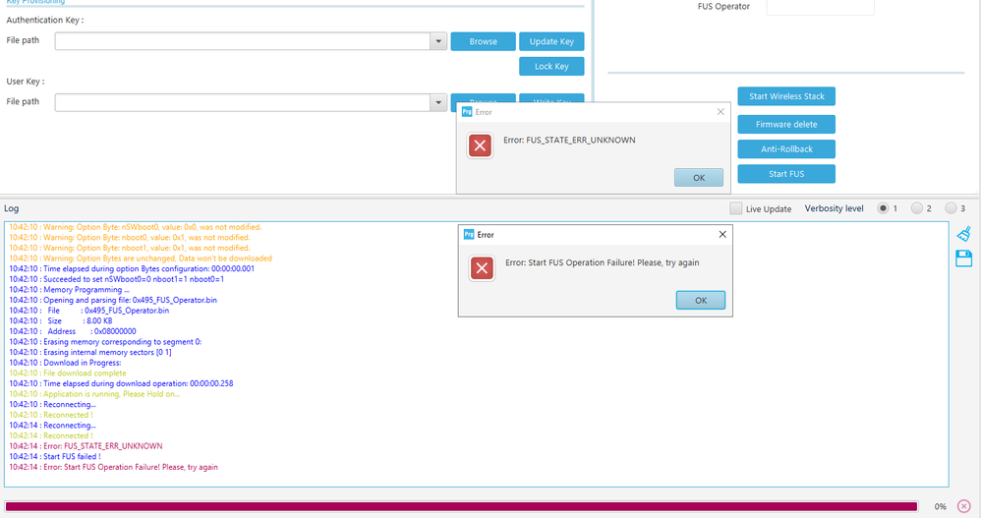Click log line 'Erasing internal memory sectors [0 1]'
This screenshot has width=981, height=518.
click(90, 352)
